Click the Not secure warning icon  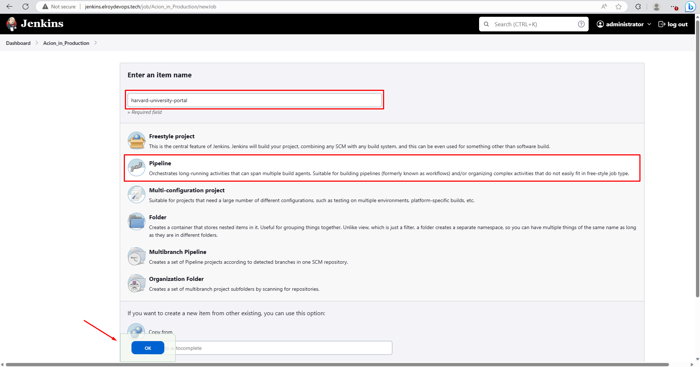coord(45,7)
